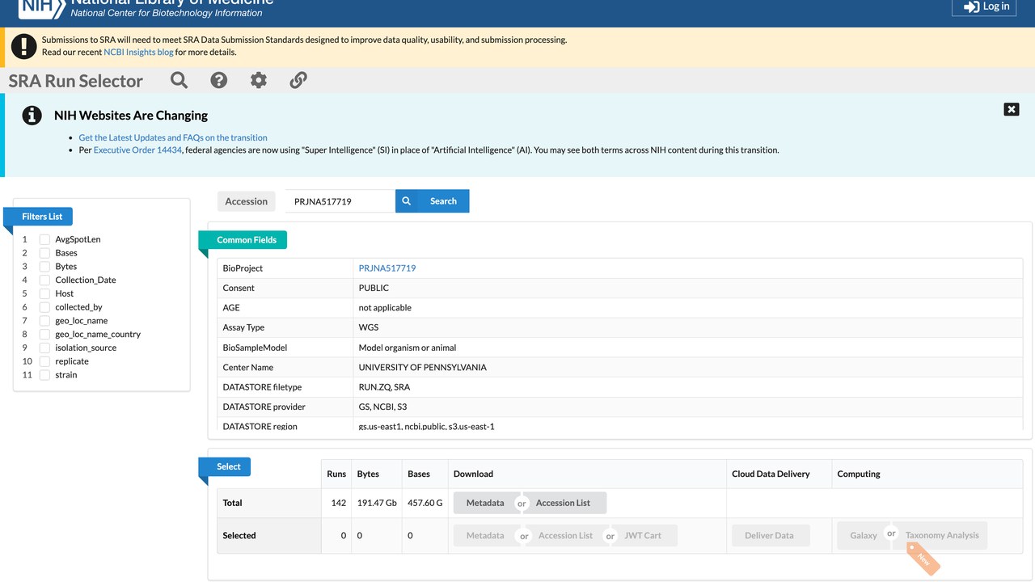Enable the geo_loc_name filter checkbox
This screenshot has height=582, width=1035.
pos(45,321)
